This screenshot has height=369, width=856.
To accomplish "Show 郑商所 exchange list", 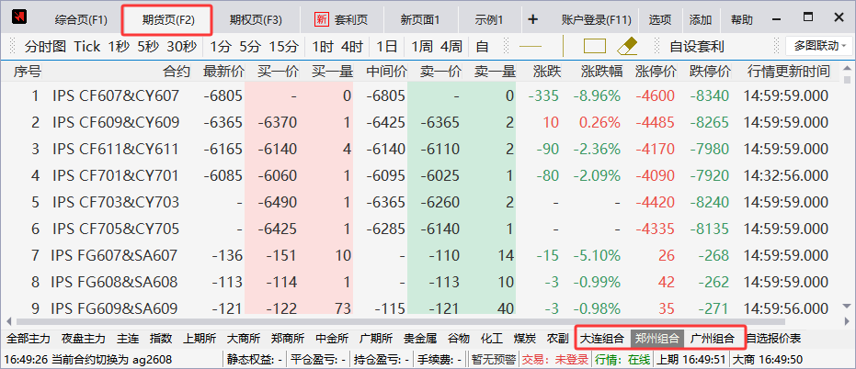I will (288, 339).
